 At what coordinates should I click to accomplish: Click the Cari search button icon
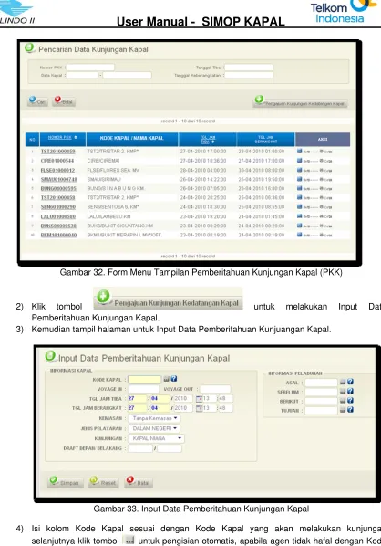[x=37, y=101]
